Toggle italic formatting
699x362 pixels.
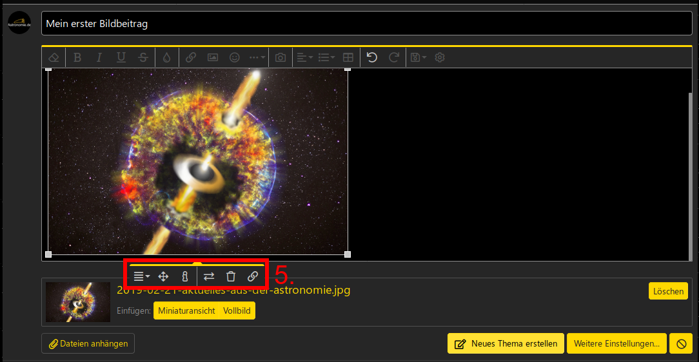point(99,57)
